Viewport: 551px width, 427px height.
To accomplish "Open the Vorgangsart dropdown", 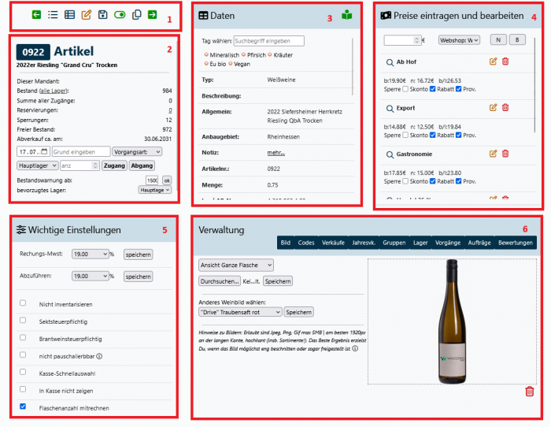I will (x=136, y=151).
